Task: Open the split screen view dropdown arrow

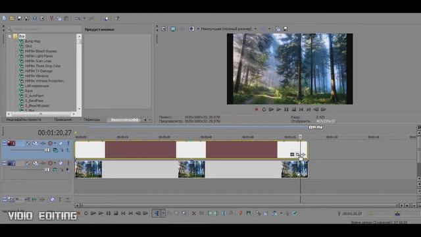Action: tap(198, 29)
